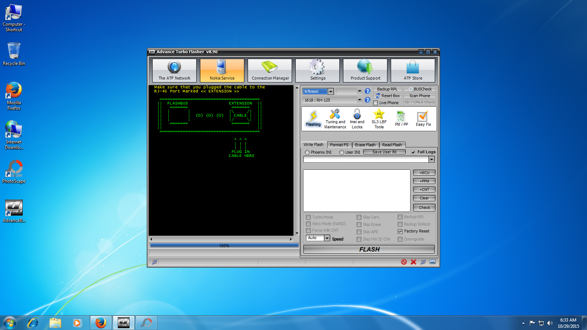Open the Settings gear section

pos(317,70)
